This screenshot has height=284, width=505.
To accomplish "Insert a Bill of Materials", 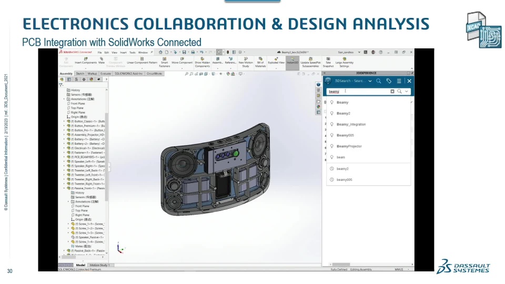I will [x=260, y=63].
